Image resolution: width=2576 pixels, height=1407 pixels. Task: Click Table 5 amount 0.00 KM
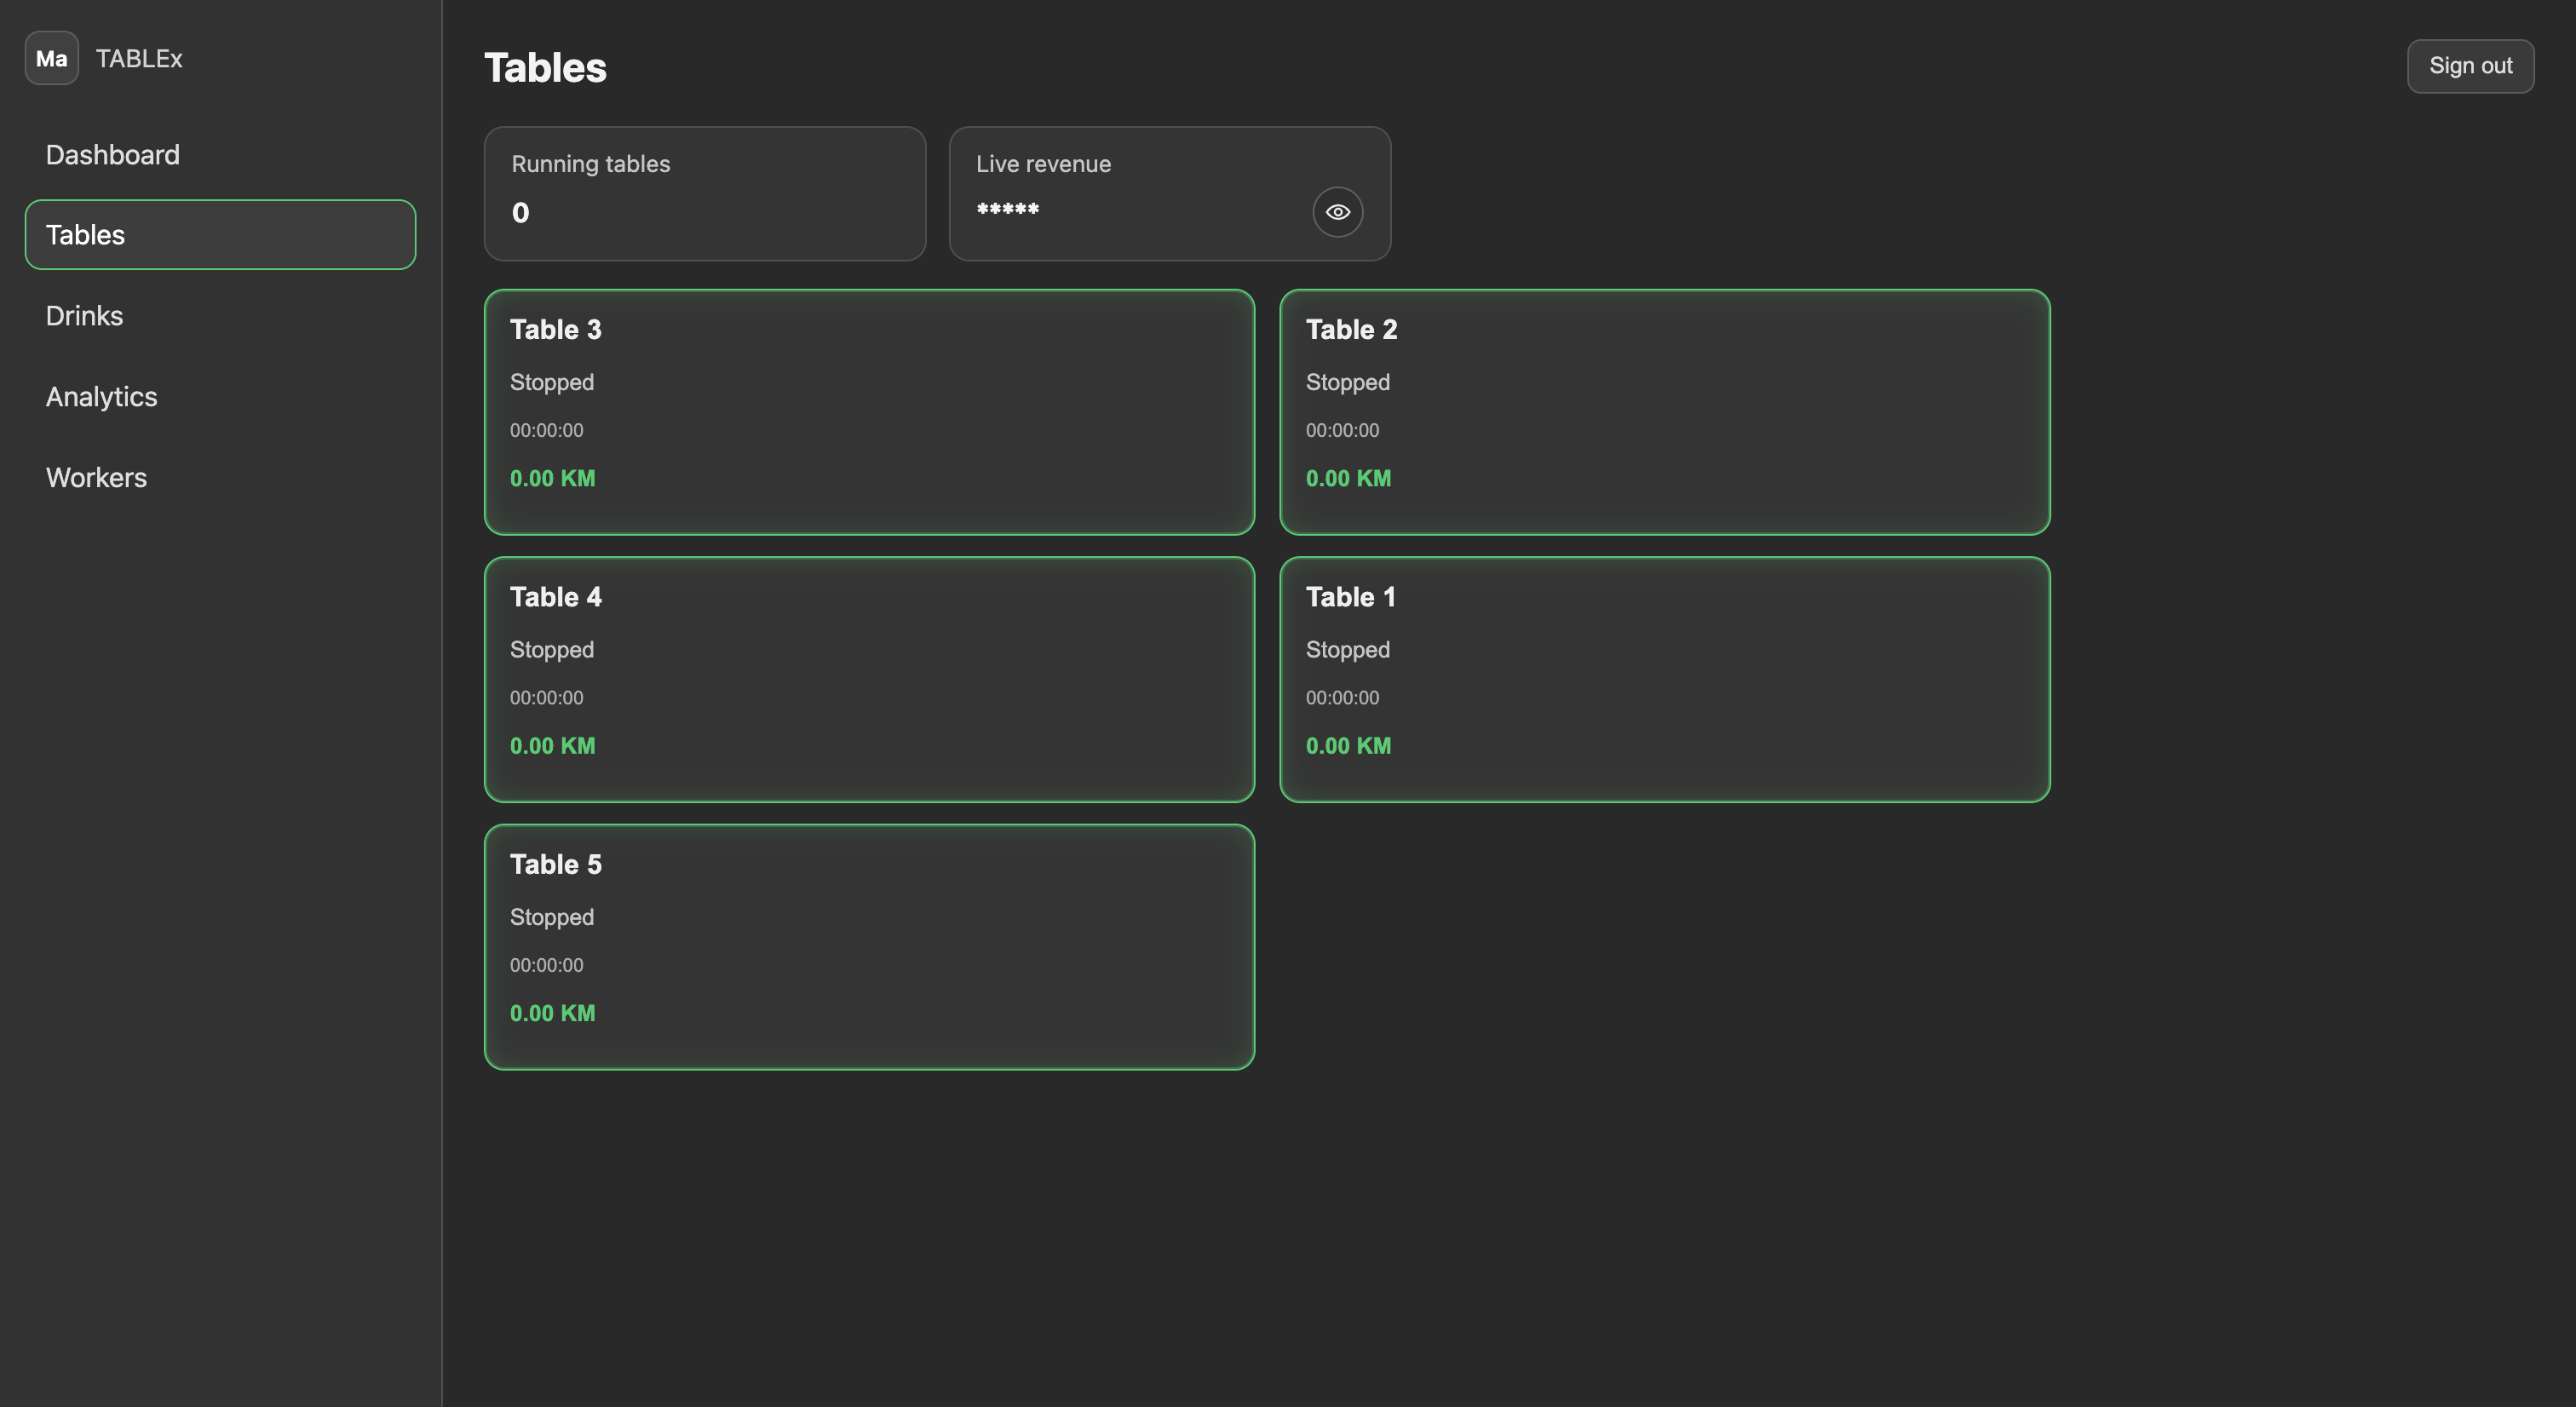pos(553,1014)
